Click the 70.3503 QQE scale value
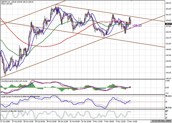Image resolution: width=172 pixels, height=123 pixels. (169, 96)
